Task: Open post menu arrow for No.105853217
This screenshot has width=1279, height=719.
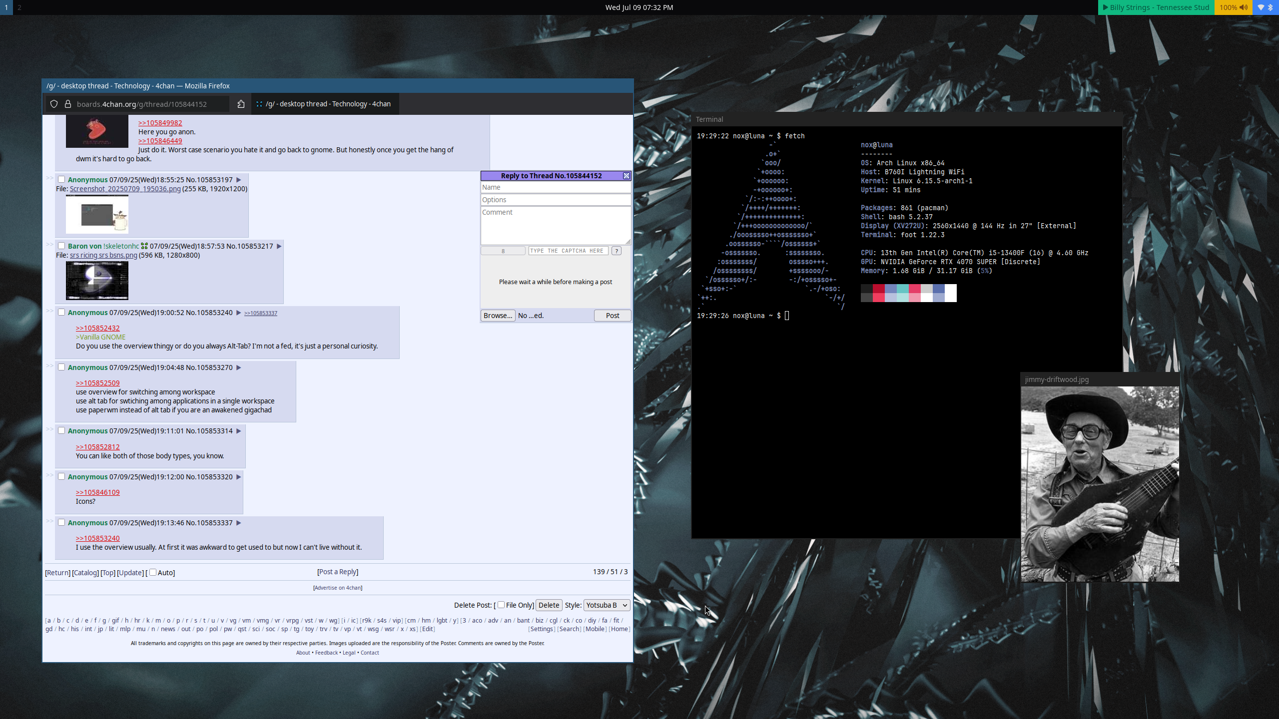Action: coord(279,246)
